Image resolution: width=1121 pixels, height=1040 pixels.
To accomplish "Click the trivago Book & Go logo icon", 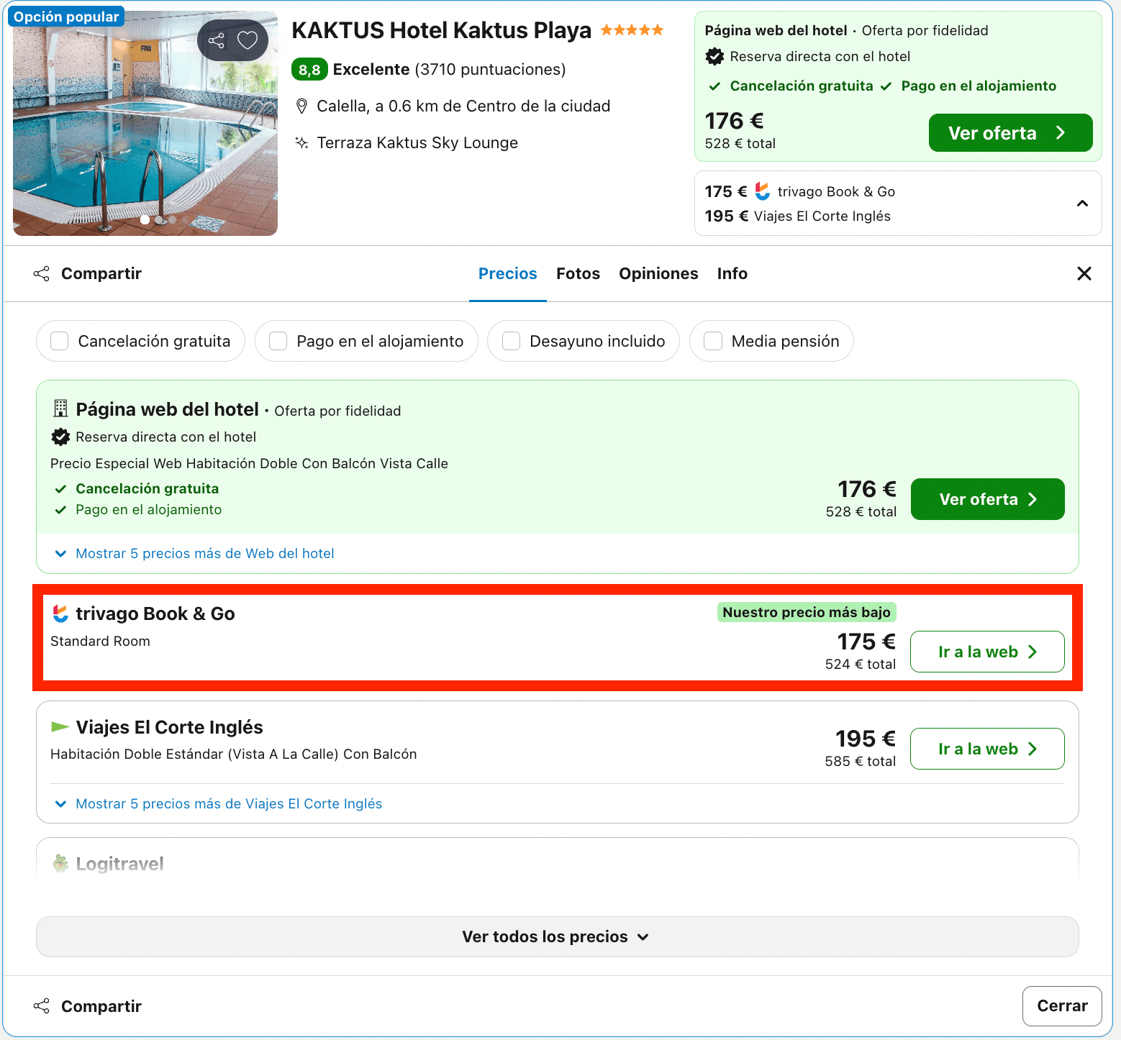I will tap(61, 613).
